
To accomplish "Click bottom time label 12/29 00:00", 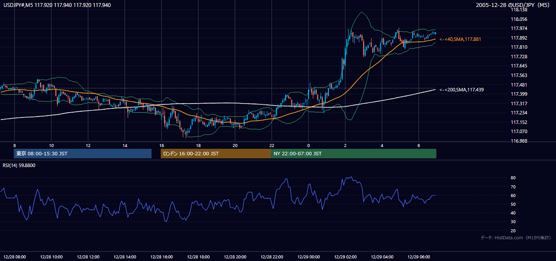I will click(308, 257).
